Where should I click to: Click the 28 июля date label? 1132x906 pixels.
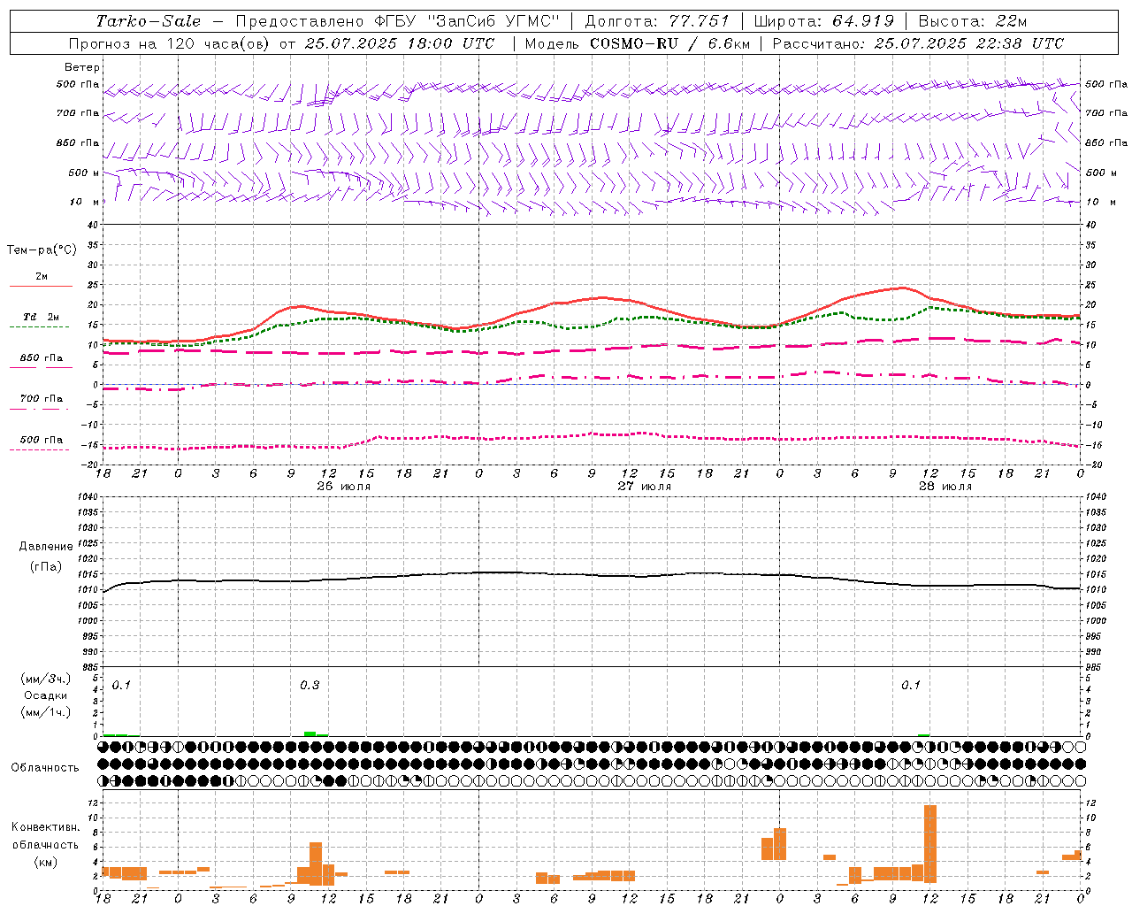click(x=945, y=486)
